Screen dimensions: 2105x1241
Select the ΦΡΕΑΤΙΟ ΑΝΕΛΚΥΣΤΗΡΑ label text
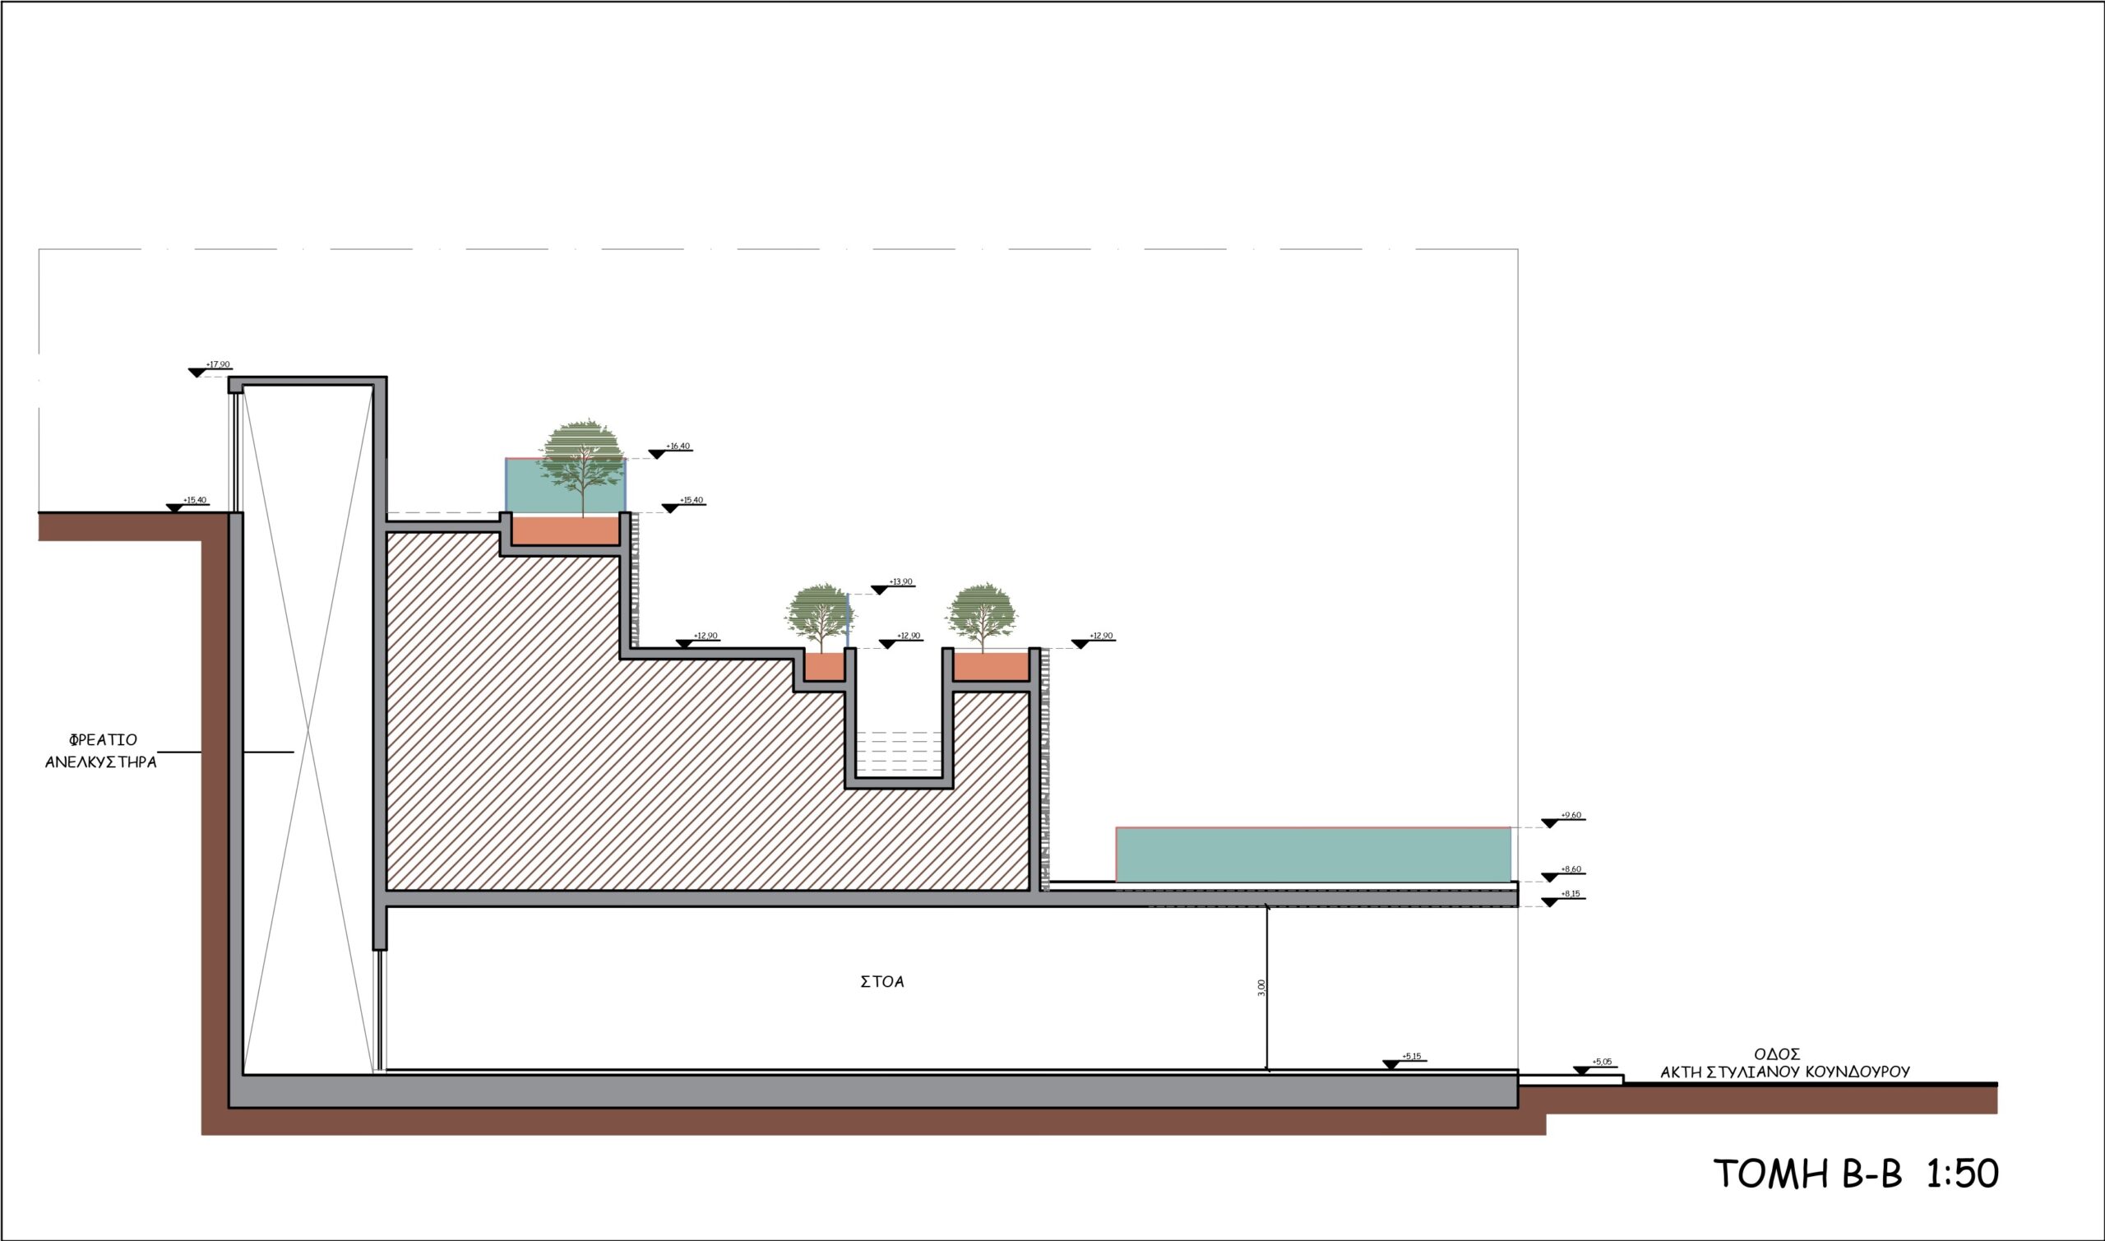point(101,752)
